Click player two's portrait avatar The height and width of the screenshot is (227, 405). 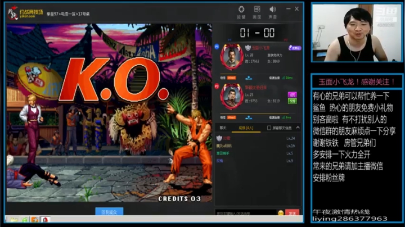231,97
